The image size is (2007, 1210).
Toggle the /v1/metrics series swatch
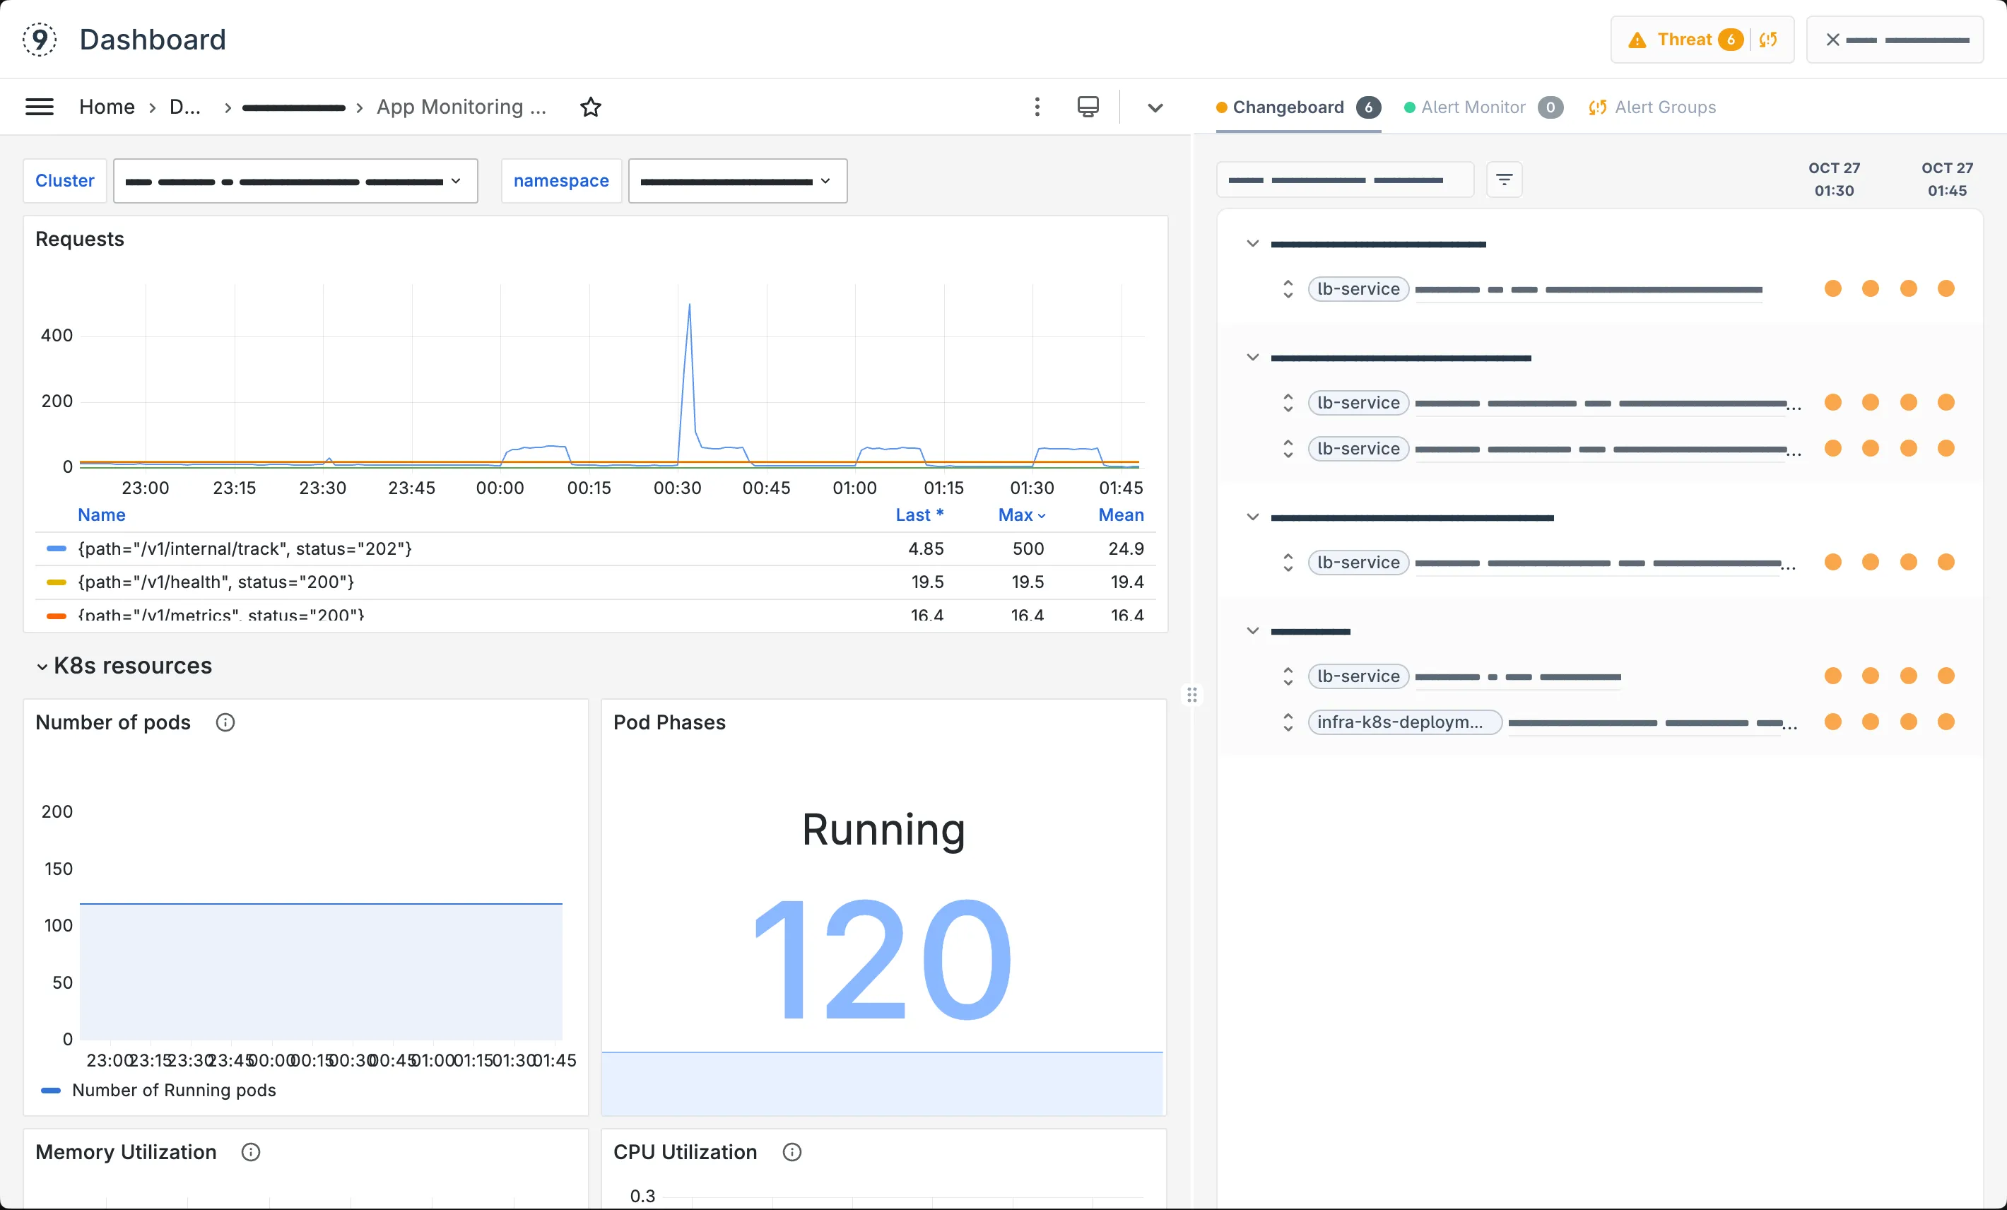[57, 616]
